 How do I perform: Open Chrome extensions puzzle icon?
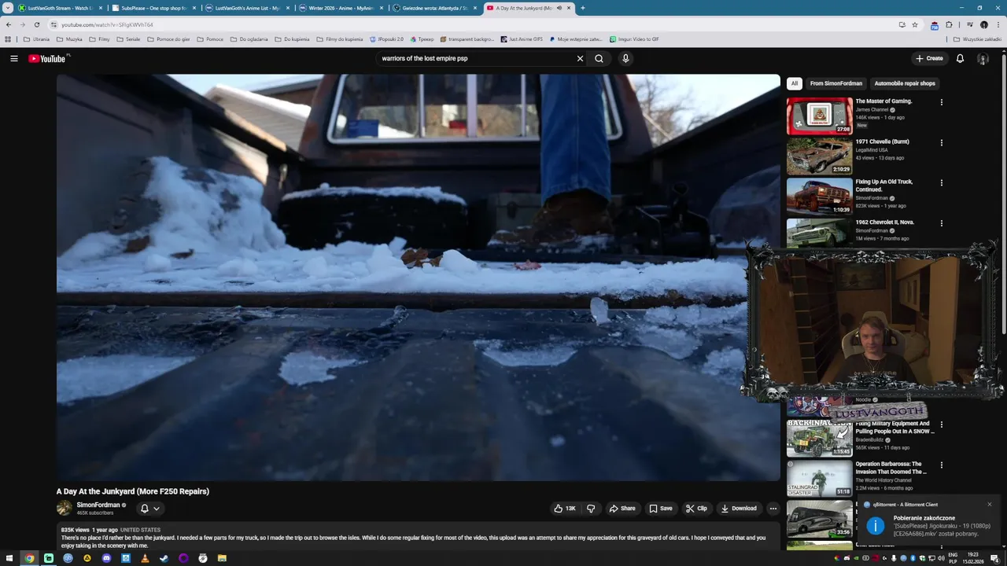pyautogui.click(x=949, y=24)
